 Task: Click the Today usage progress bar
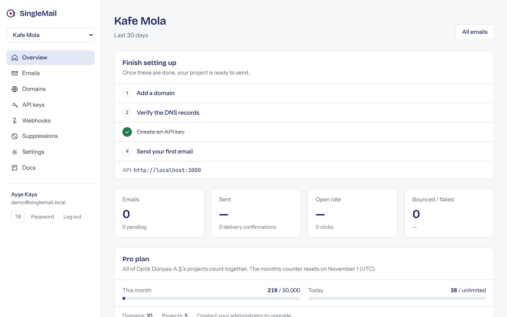(x=397, y=299)
